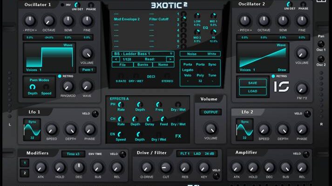332x186 pixels.
Task: Click the main Volume knob under OUTPUT
Action: [x=210, y=128]
